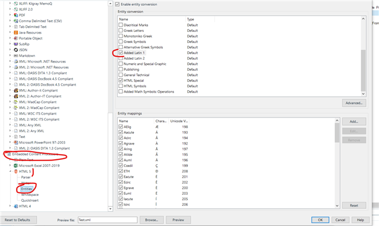This screenshot has width=379, height=226.
Task: Click the entity conversion list scrollbar thumb
Action: (x=363, y=70)
